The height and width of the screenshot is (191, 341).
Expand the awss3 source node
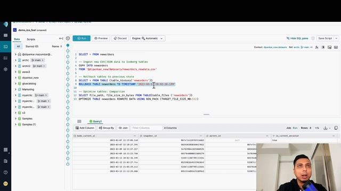click(15, 72)
